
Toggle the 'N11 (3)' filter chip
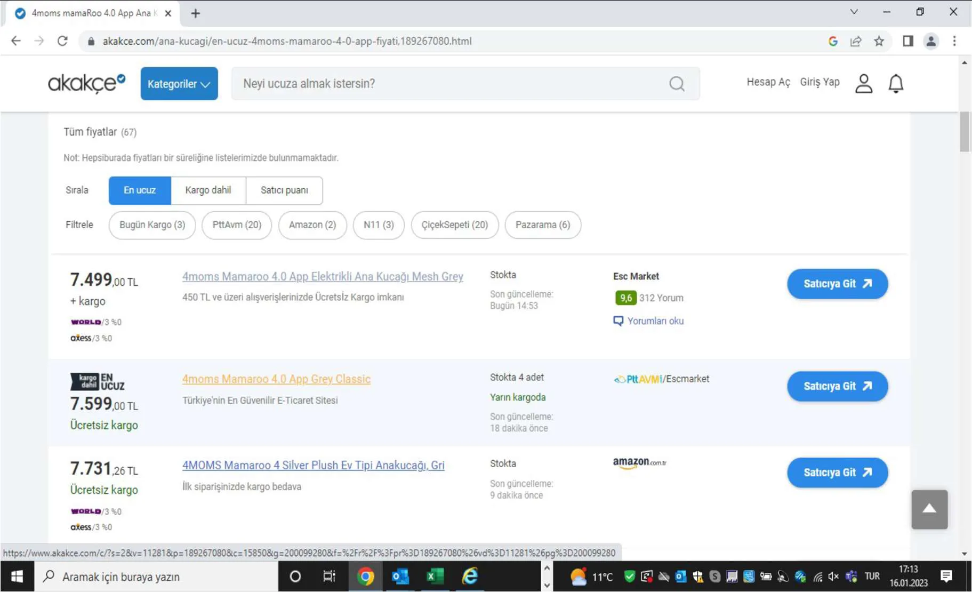(379, 225)
